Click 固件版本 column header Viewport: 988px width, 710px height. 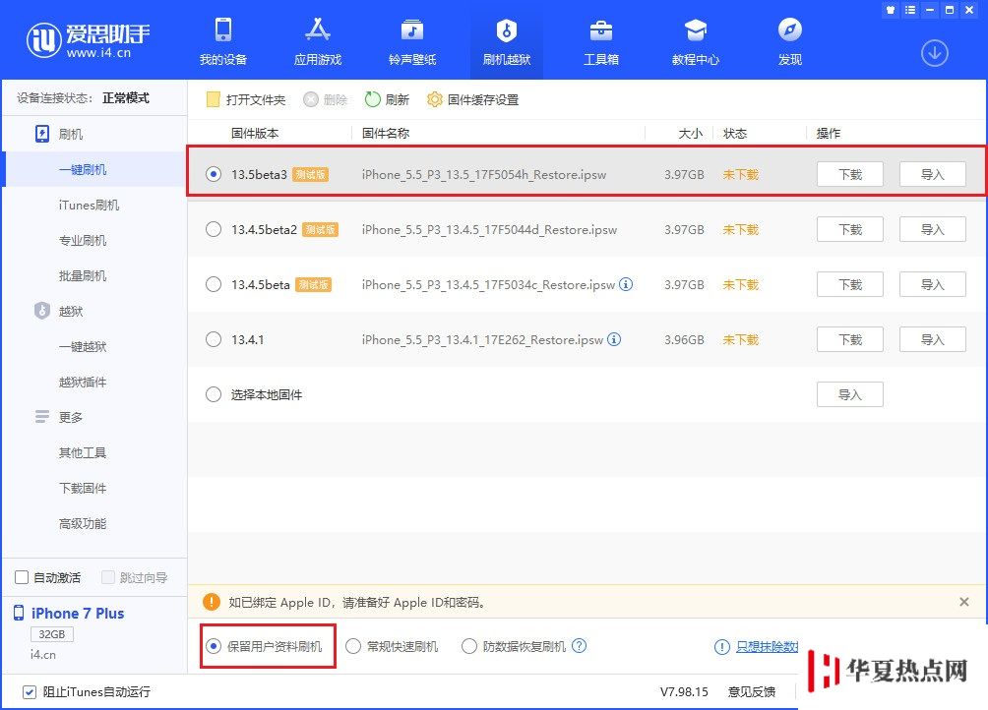(255, 134)
